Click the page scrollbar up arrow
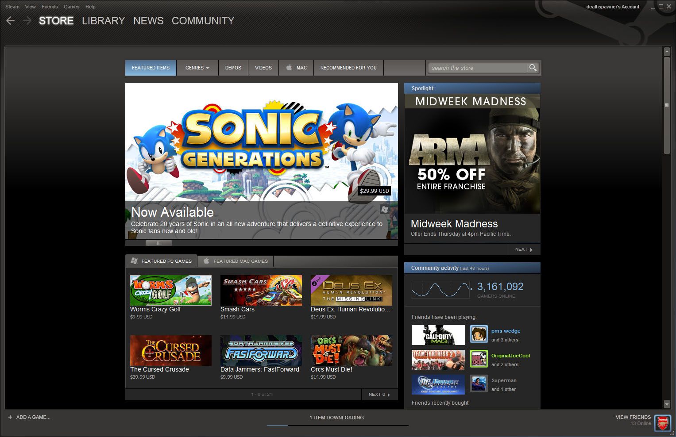The width and height of the screenshot is (676, 437). (x=667, y=52)
